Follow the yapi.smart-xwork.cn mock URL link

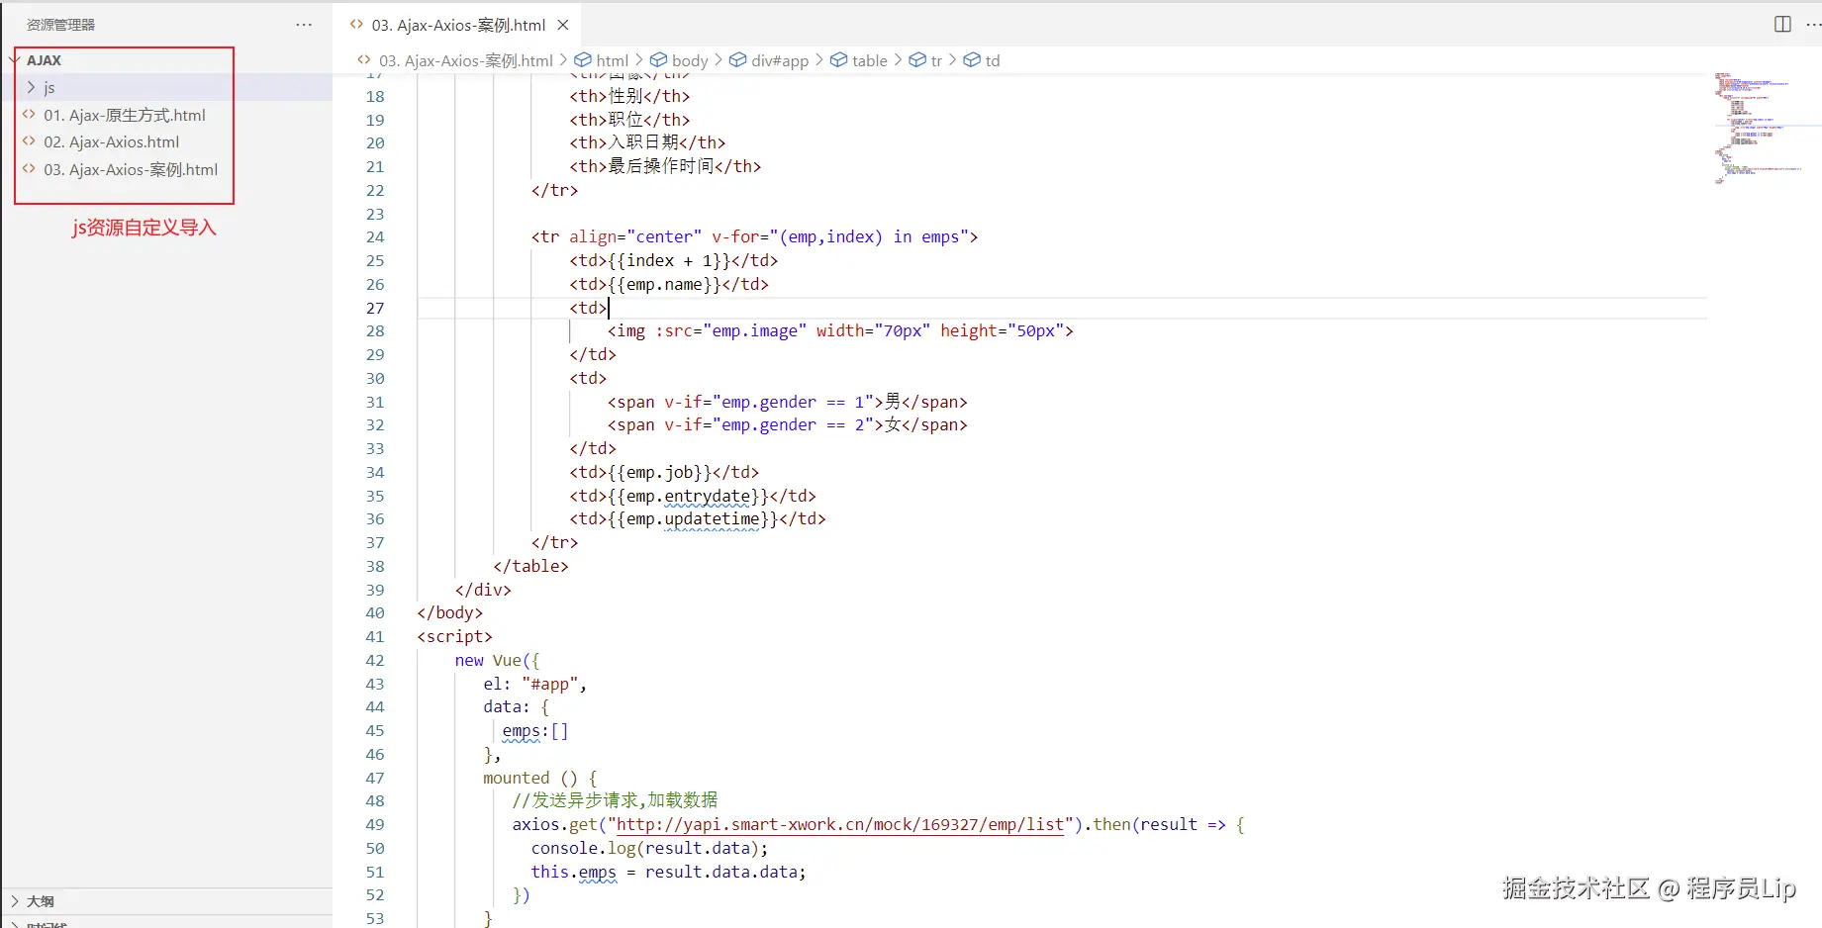coord(840,825)
